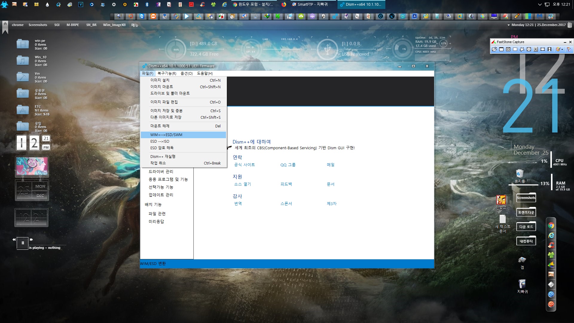Select FastStone rectangular region capture
Screen dimensions: 574x323
click(515, 49)
